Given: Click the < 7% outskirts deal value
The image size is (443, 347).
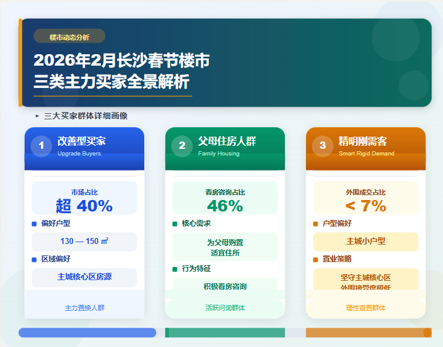Looking at the screenshot, I should pyautogui.click(x=366, y=205).
